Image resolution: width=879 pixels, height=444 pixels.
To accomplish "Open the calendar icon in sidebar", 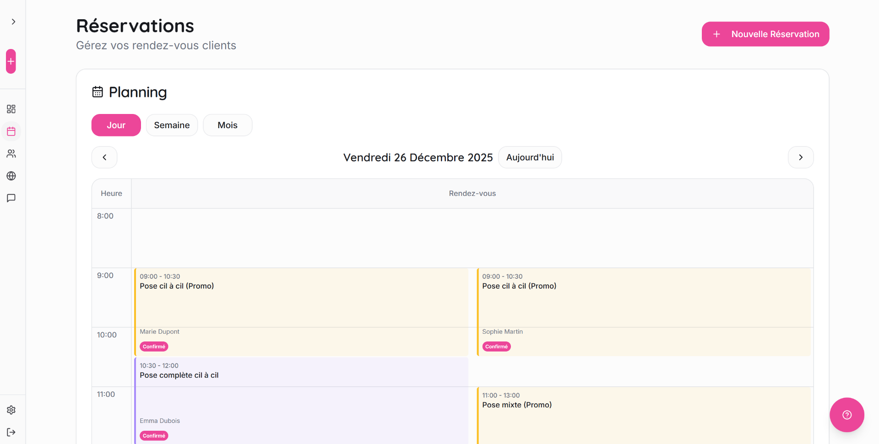I will [x=11, y=131].
